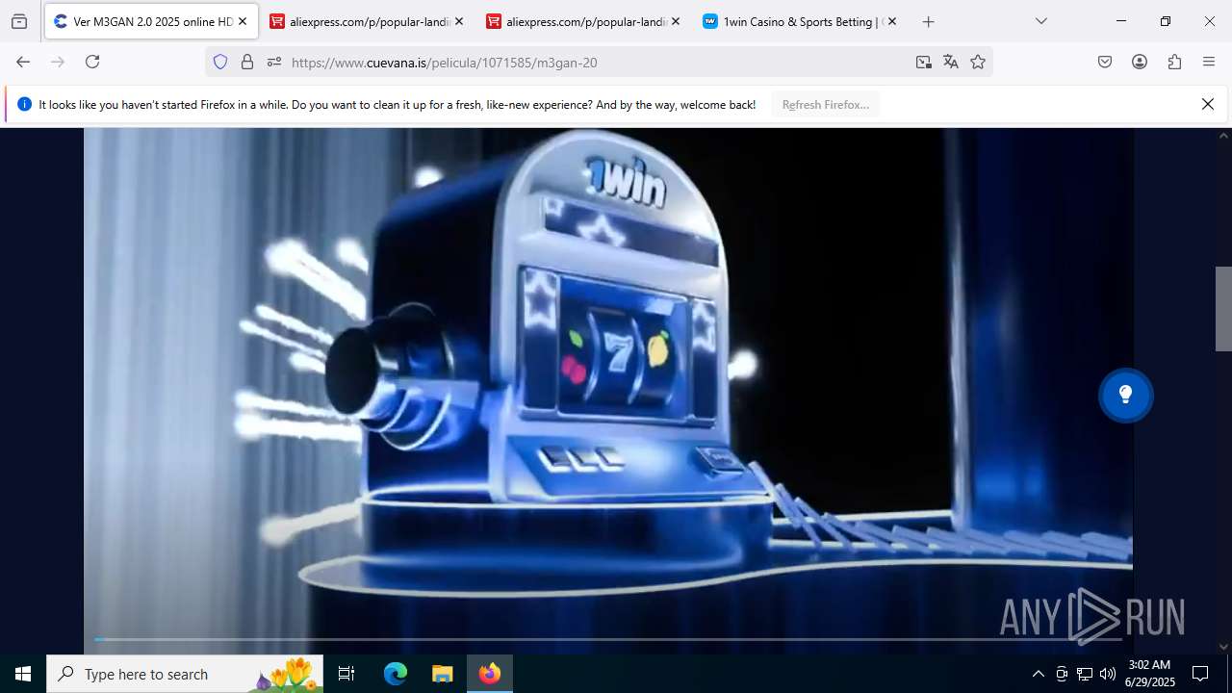The height and width of the screenshot is (693, 1232).
Task: Switch to the aliexpress tab beside the 1win tab
Action: (x=584, y=21)
